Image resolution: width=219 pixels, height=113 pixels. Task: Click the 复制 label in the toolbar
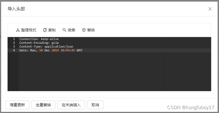click(52, 30)
